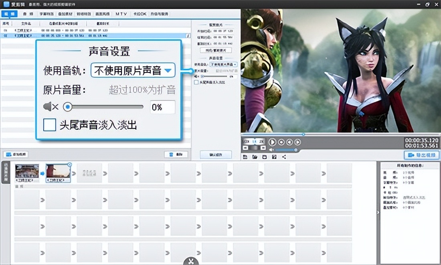The width and height of the screenshot is (441, 265).
Task: Click the preview player speaker icon
Action: click(x=271, y=150)
